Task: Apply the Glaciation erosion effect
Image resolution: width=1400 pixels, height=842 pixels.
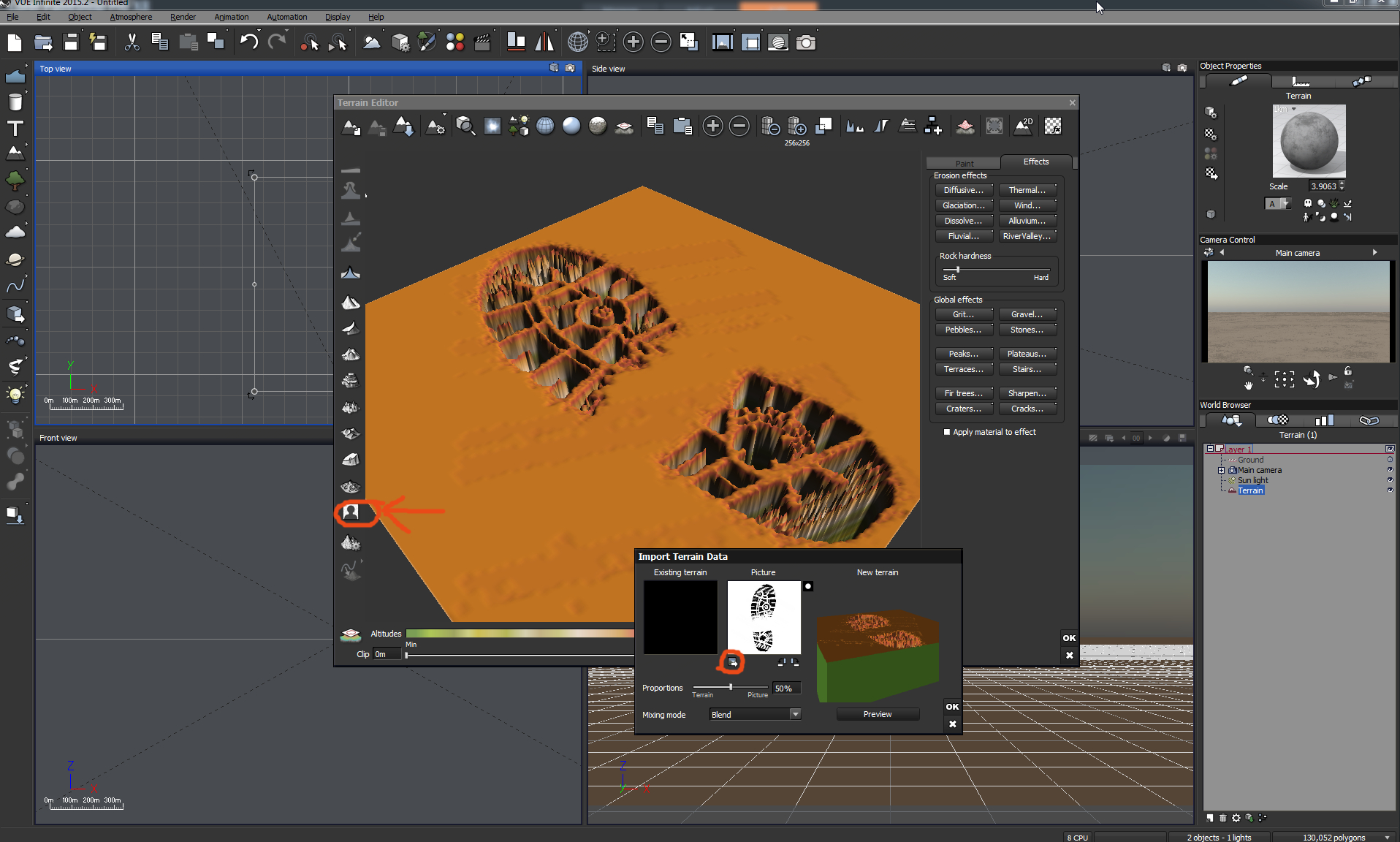Action: tap(963, 205)
